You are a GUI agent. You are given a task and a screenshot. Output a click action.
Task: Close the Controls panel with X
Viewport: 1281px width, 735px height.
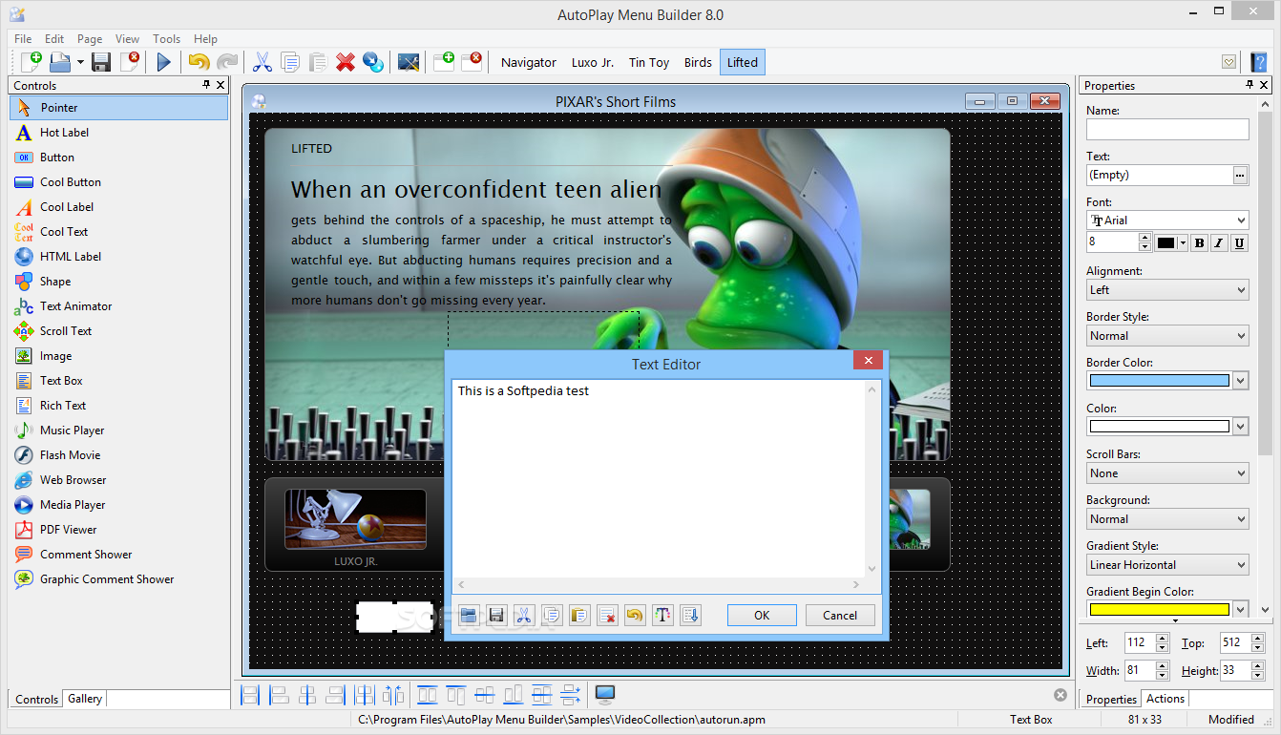pyautogui.click(x=221, y=85)
